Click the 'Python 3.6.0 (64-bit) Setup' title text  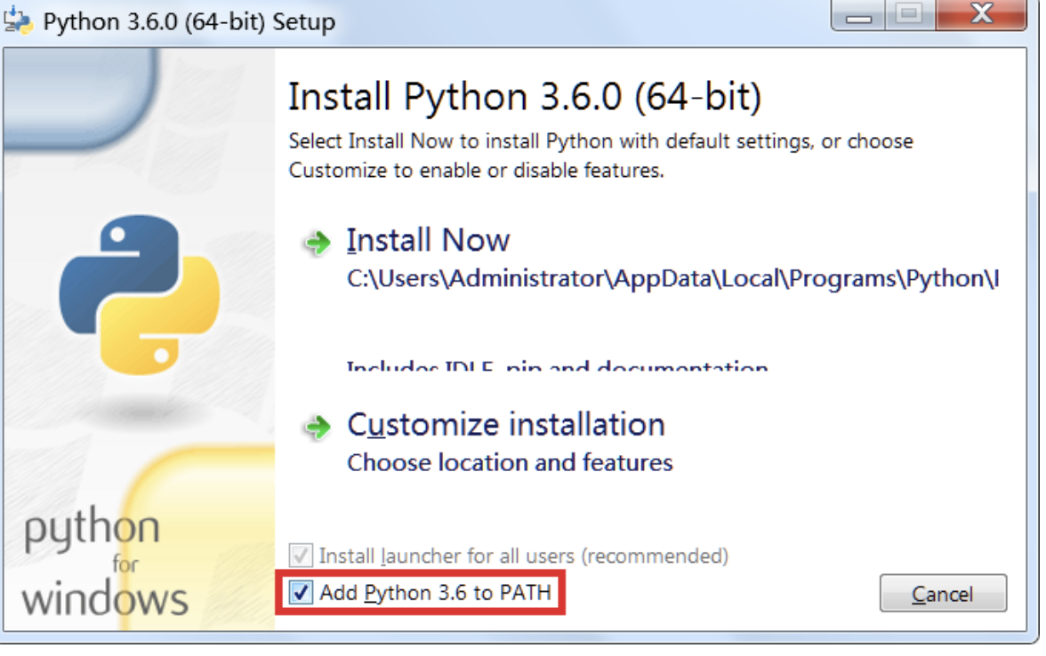coord(189,21)
